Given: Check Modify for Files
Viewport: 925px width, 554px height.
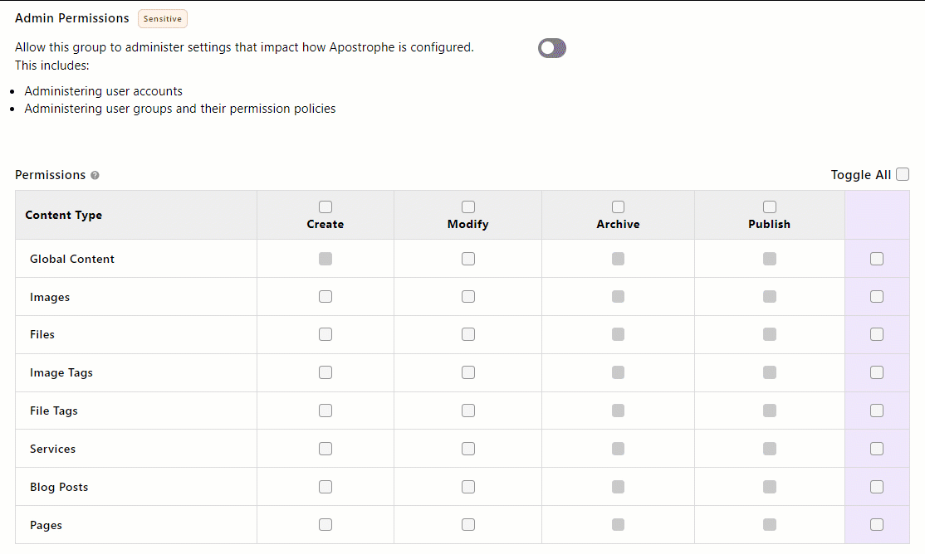Looking at the screenshot, I should 467,334.
